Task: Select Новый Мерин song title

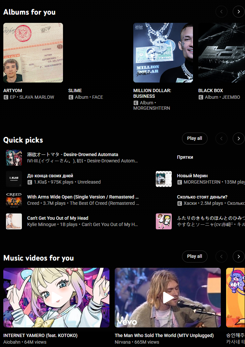Action: pyautogui.click(x=192, y=176)
